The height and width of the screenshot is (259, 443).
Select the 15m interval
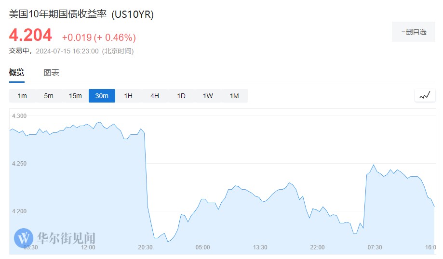pyautogui.click(x=75, y=96)
